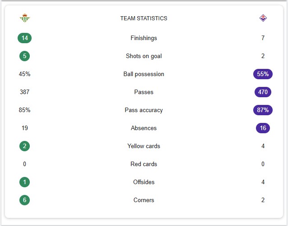288x226 pixels.
Task: Click the Finishings stat label
Action: 144,38
